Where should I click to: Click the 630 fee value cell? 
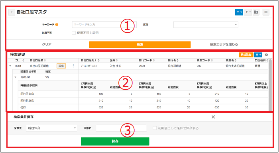[x=217, y=108]
